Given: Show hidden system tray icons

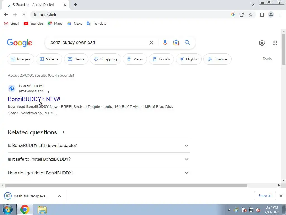Looking at the screenshot, I should click(x=229, y=210).
